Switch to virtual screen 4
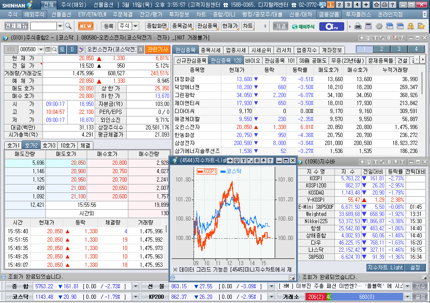 pyautogui.click(x=357, y=4)
